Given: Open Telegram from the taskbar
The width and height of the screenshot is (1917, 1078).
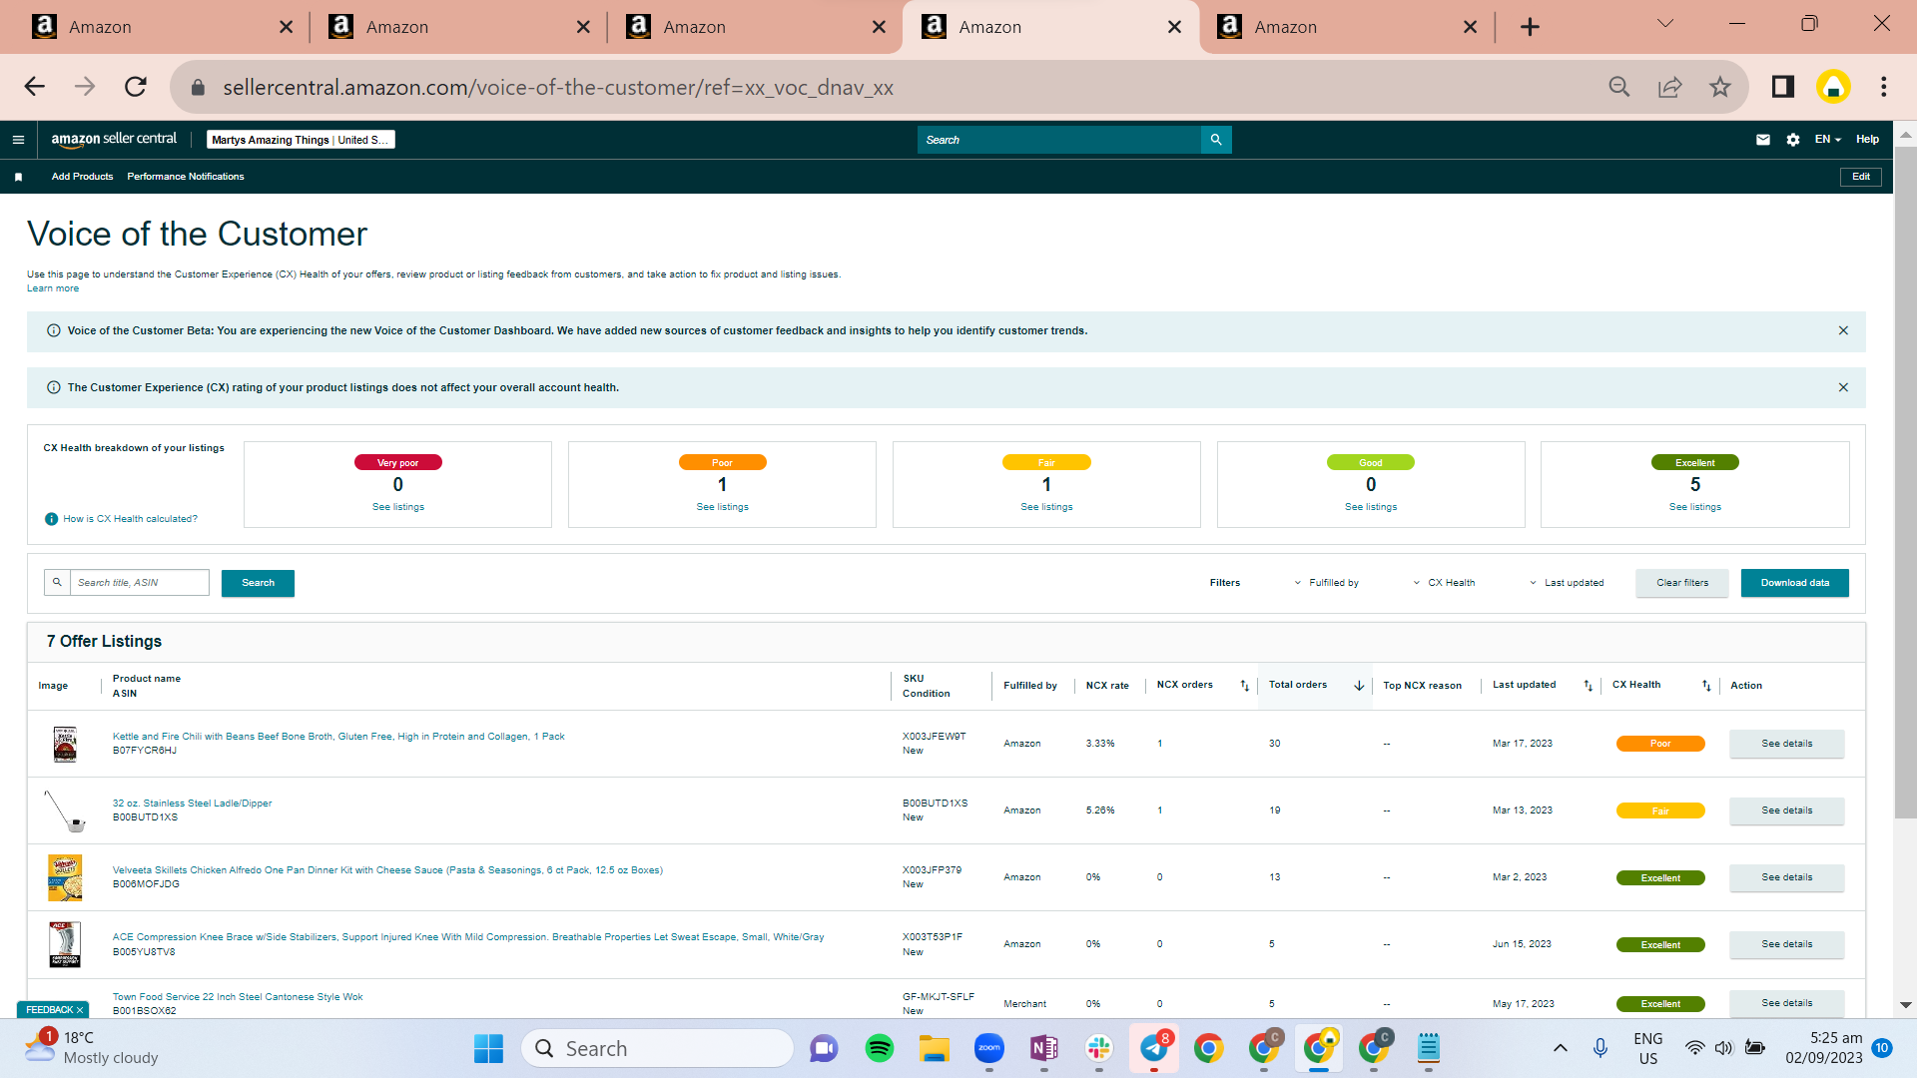Looking at the screenshot, I should click(1154, 1048).
